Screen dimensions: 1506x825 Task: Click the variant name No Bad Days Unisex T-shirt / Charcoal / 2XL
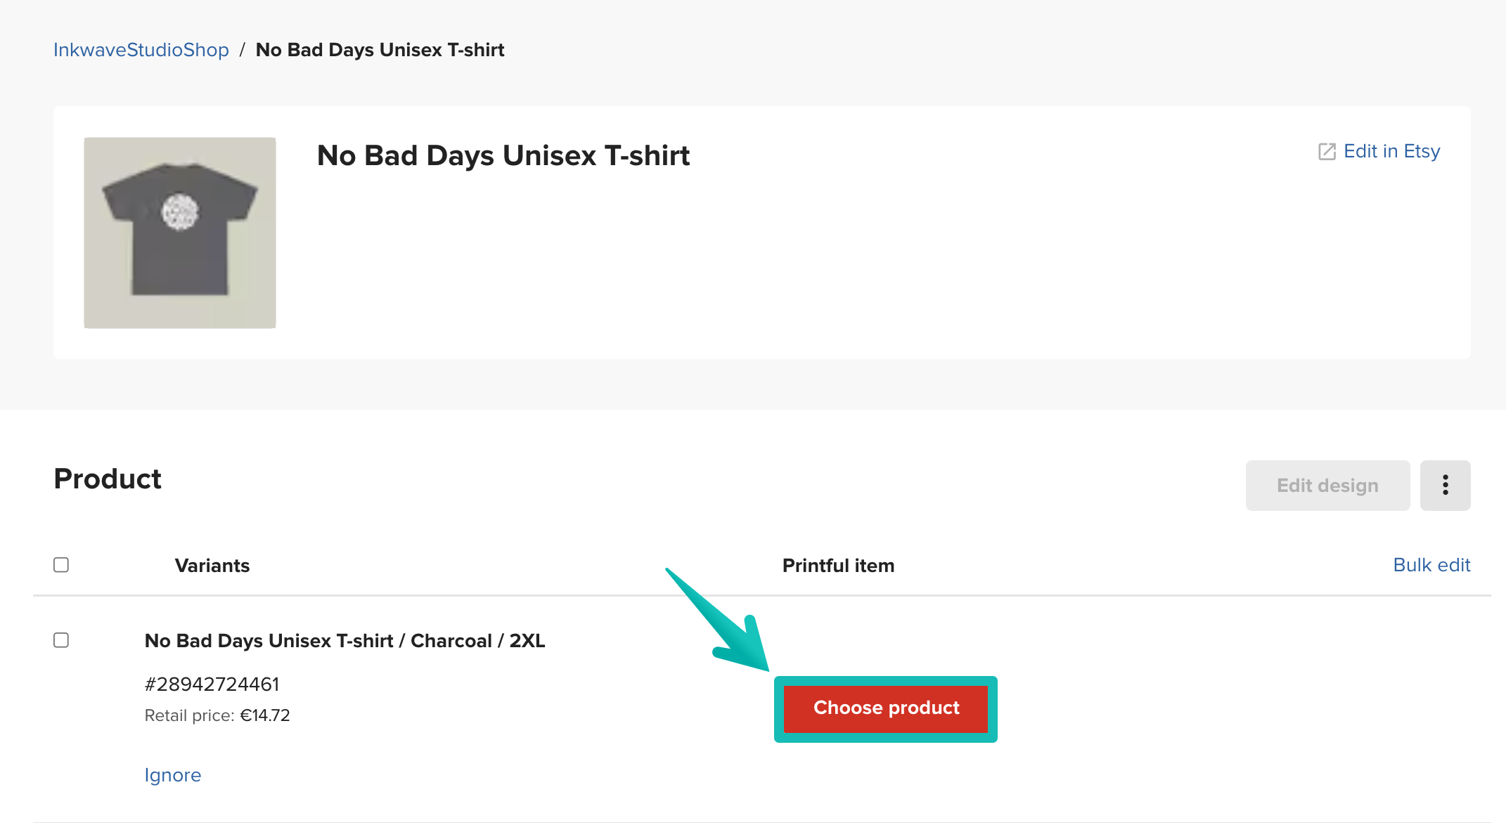tap(345, 640)
